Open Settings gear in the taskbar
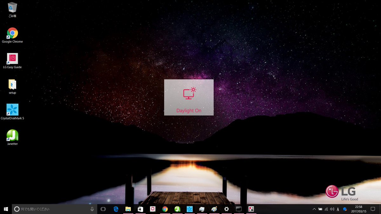Screen dimensions: 381x214 click(226, 209)
